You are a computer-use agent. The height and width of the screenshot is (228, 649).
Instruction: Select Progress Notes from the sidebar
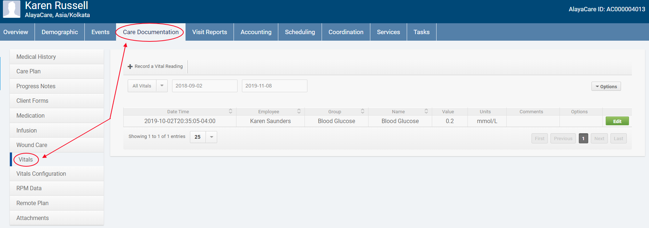point(36,86)
